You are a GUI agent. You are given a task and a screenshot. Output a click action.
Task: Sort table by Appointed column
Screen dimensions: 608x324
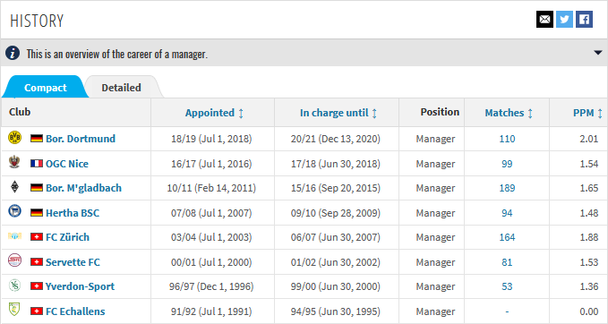point(214,113)
